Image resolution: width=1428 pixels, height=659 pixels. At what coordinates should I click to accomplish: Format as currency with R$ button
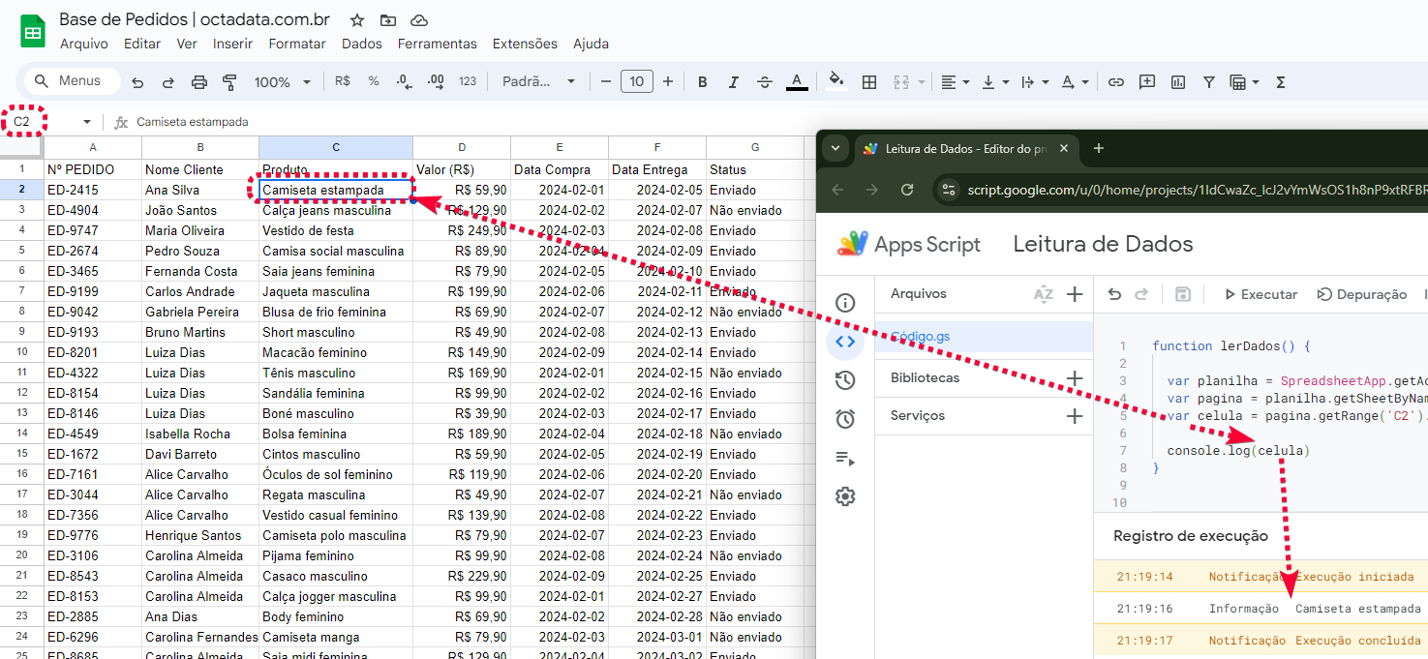tap(342, 81)
